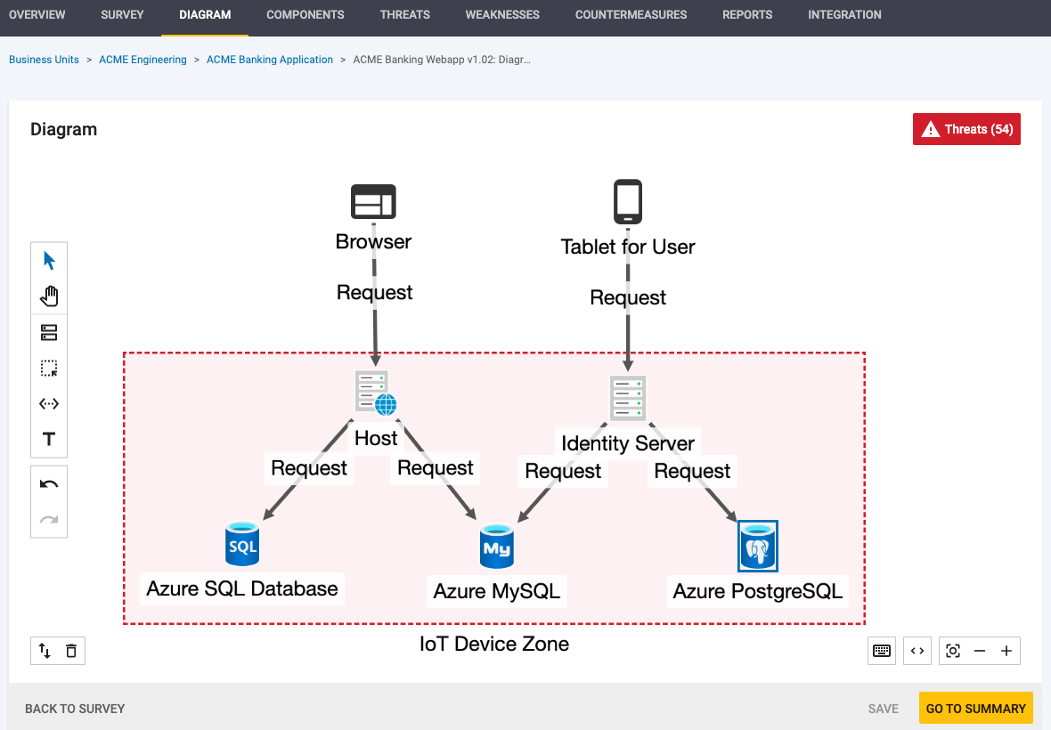Click the Azure SQL Database text label
This screenshot has height=730, width=1051.
tap(242, 588)
